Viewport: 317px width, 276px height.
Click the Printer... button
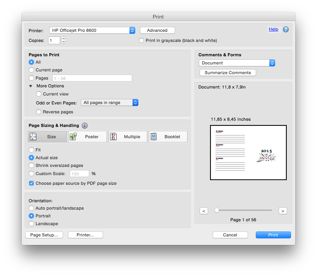(85, 235)
